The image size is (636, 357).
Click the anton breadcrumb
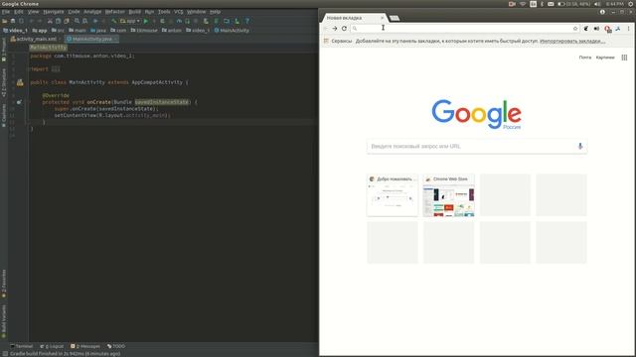click(172, 31)
